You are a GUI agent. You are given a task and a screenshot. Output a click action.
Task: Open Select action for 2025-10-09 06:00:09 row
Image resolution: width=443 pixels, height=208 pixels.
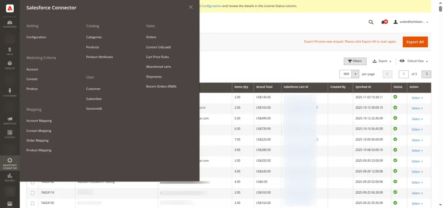coord(417,140)
